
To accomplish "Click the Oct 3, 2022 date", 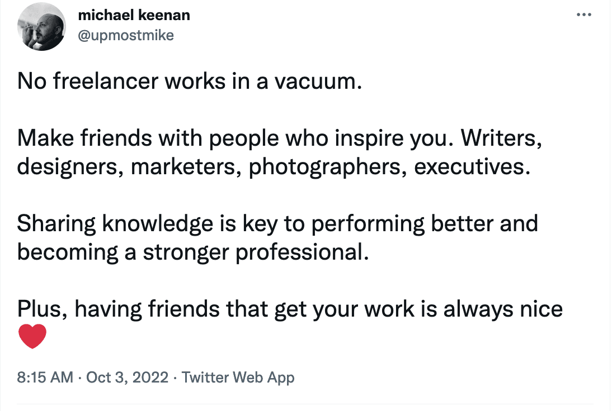I will pyautogui.click(x=128, y=377).
